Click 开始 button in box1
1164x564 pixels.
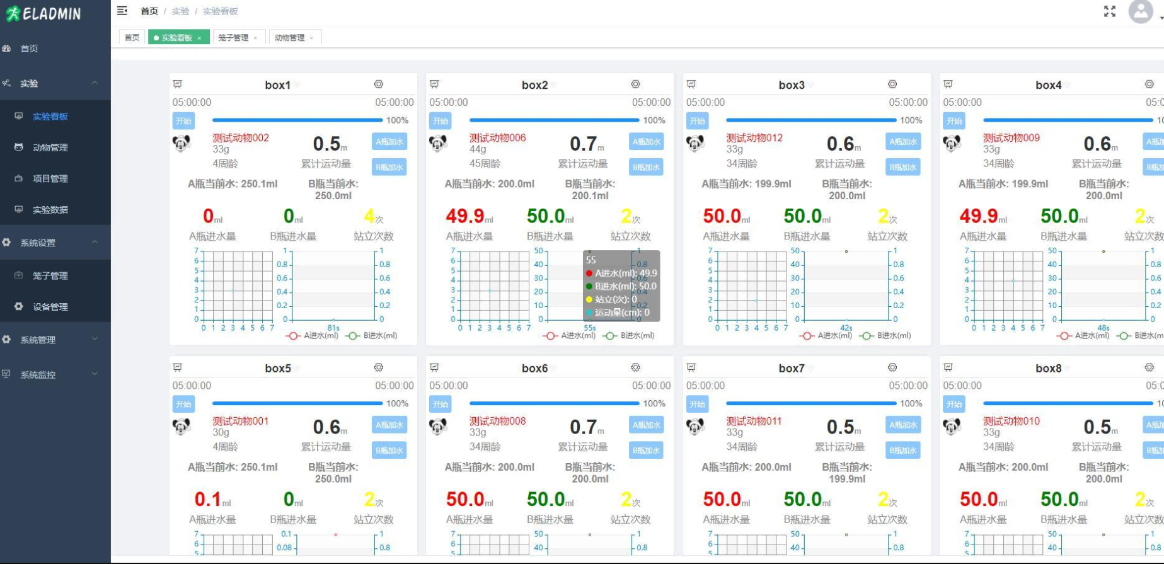(183, 121)
